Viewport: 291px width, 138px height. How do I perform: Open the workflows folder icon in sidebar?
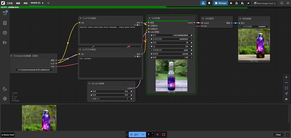click(x=5, y=42)
